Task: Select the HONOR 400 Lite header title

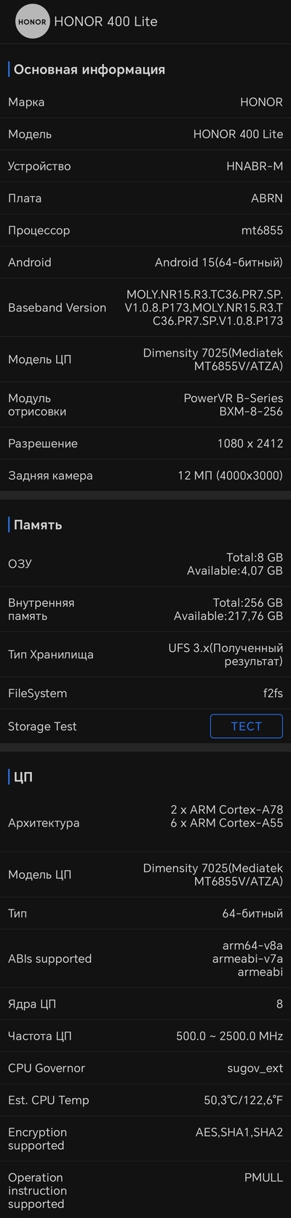Action: click(105, 22)
